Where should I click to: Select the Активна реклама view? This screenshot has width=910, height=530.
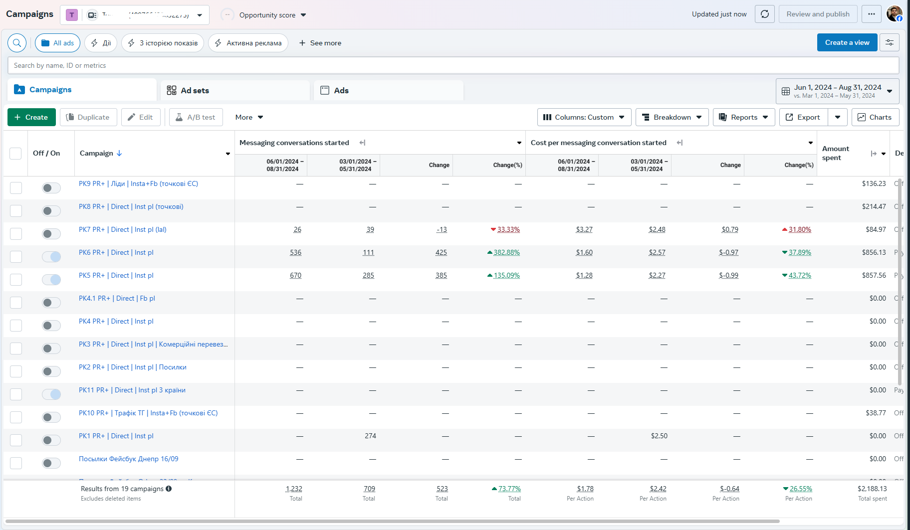(248, 43)
